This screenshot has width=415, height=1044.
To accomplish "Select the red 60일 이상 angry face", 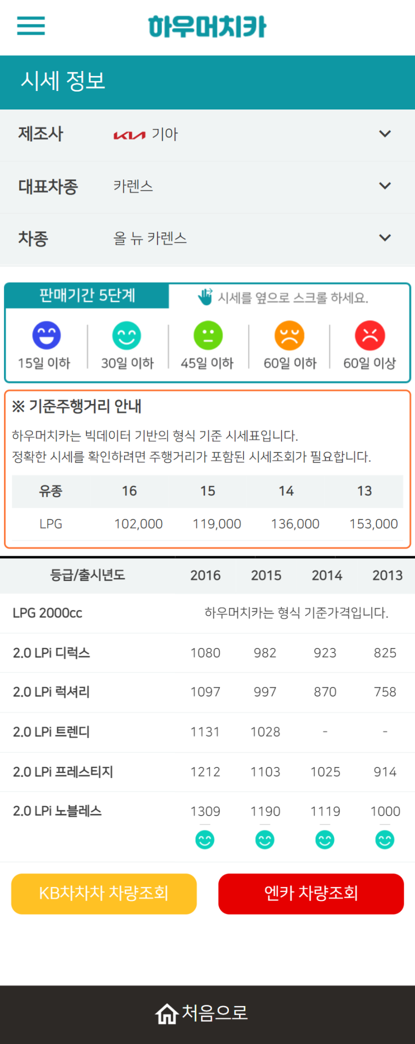I will click(370, 335).
